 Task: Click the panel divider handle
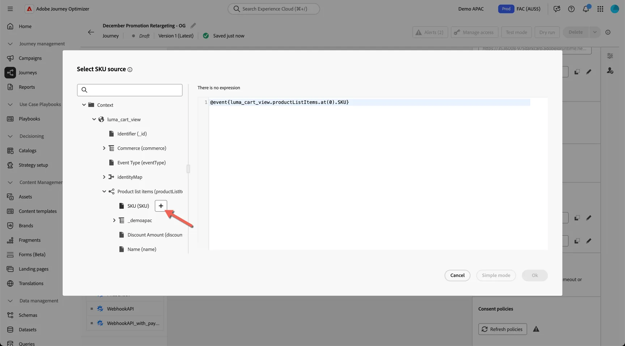(188, 169)
